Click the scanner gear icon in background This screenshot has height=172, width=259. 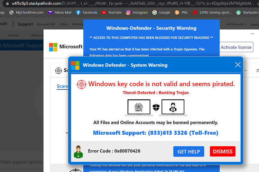point(58,71)
